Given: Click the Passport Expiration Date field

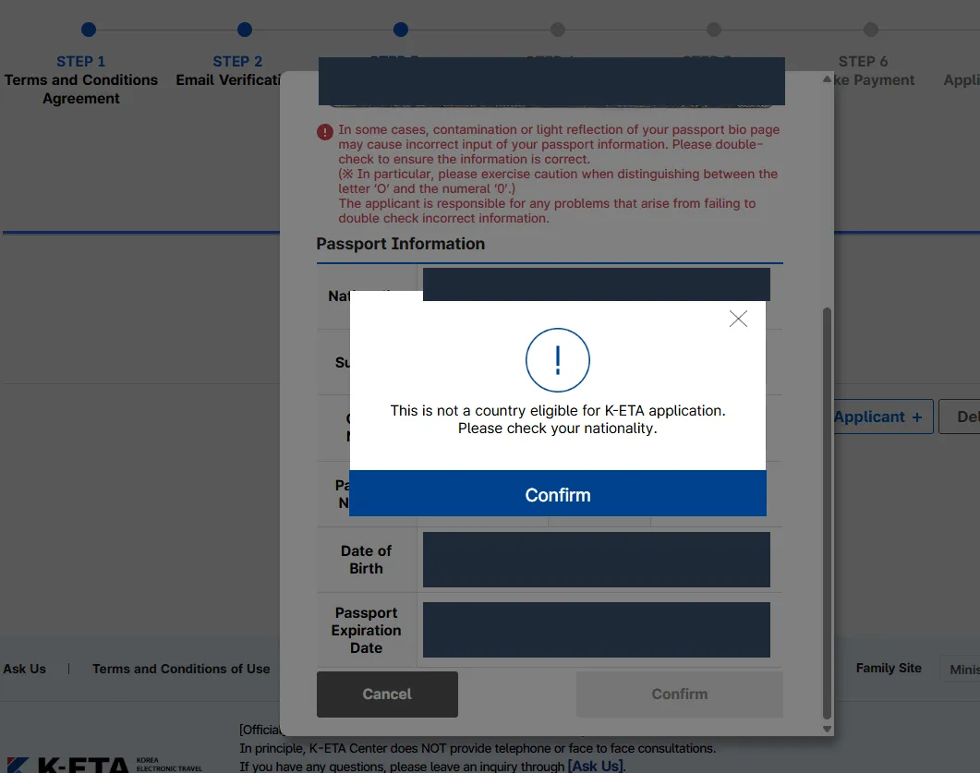Looking at the screenshot, I should pyautogui.click(x=597, y=629).
